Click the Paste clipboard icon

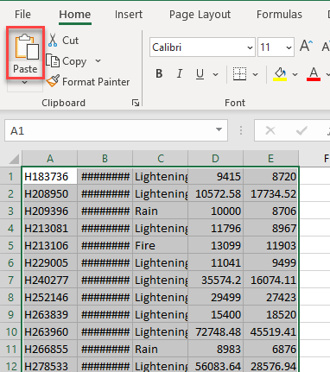coord(27,47)
